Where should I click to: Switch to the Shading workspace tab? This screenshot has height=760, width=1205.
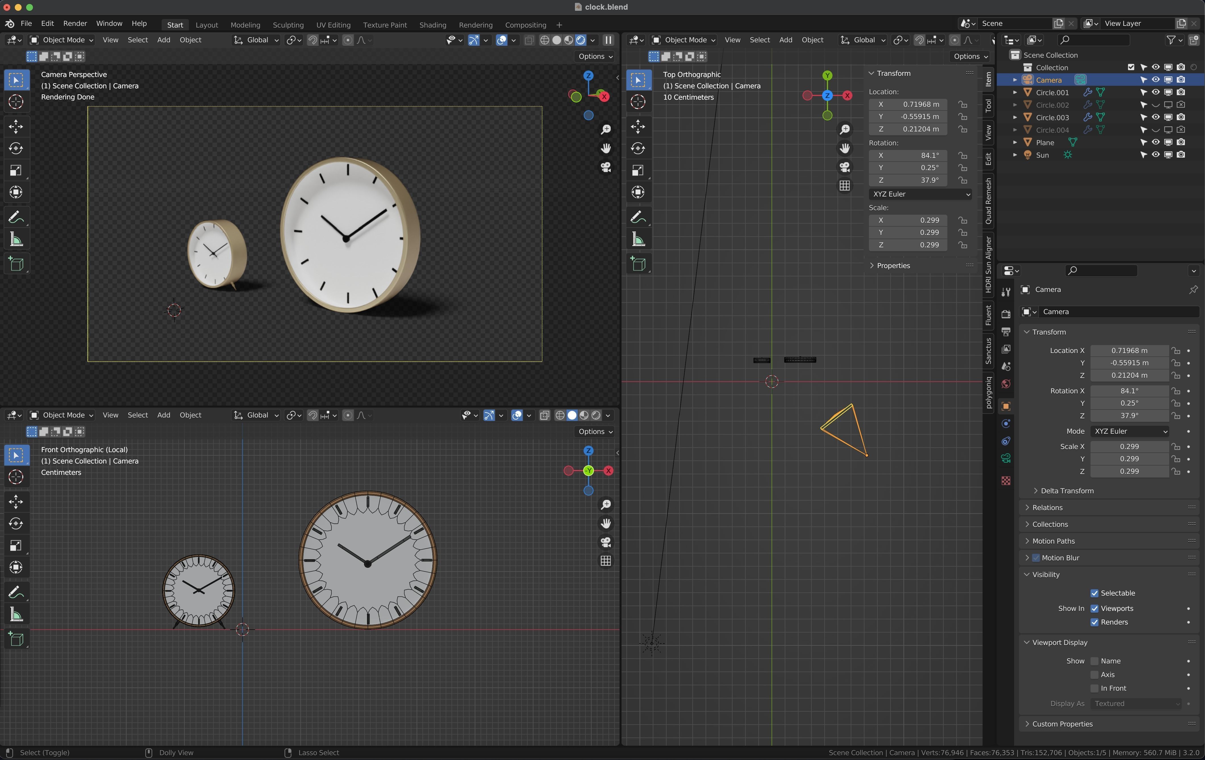pyautogui.click(x=433, y=24)
